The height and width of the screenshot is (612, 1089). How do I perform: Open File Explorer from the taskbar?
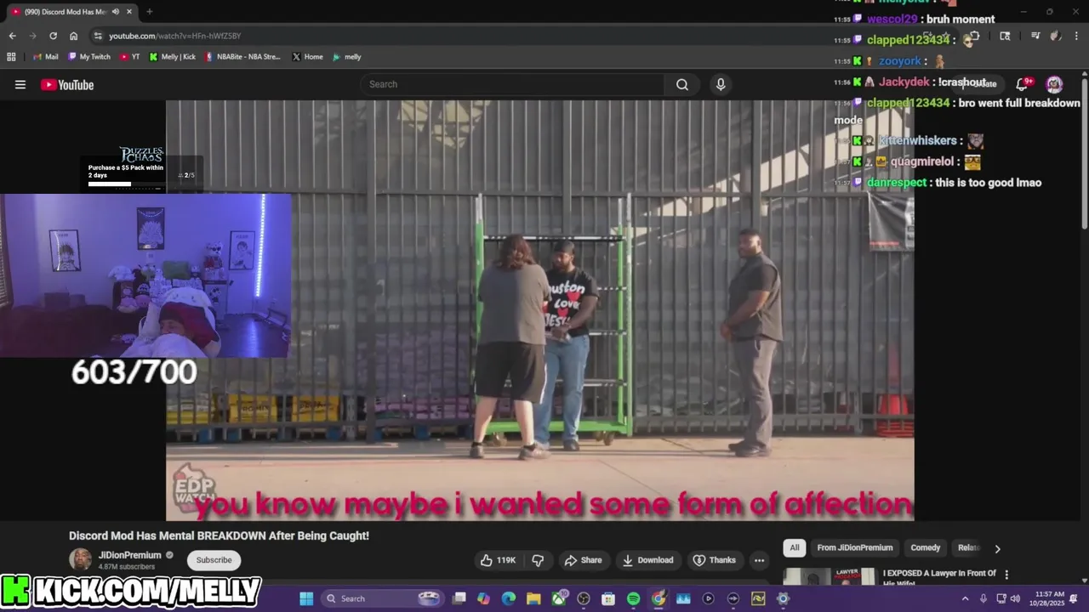point(533,598)
